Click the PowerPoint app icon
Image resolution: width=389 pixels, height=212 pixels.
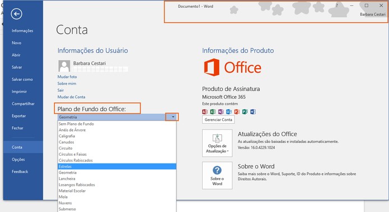[x=237, y=112]
